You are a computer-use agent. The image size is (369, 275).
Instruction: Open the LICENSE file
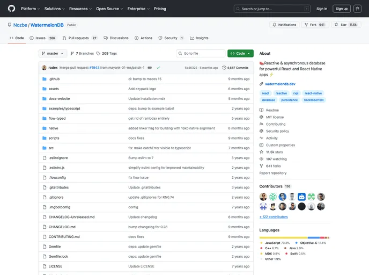[x=56, y=266]
